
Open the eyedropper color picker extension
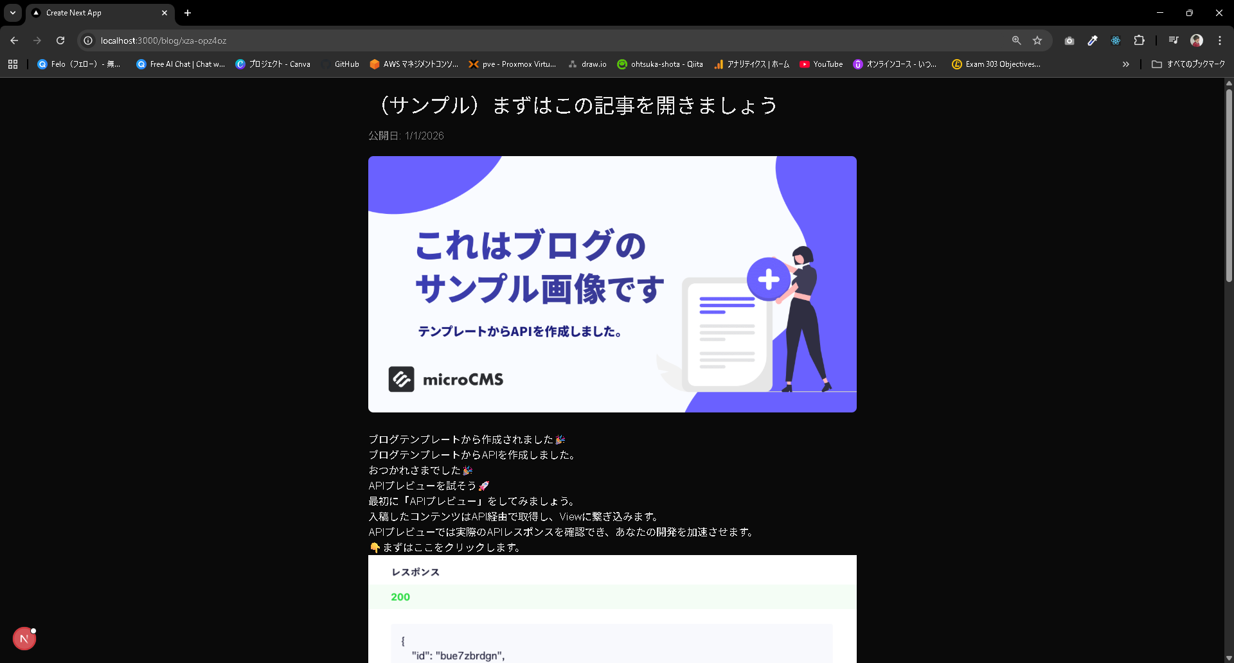1093,40
